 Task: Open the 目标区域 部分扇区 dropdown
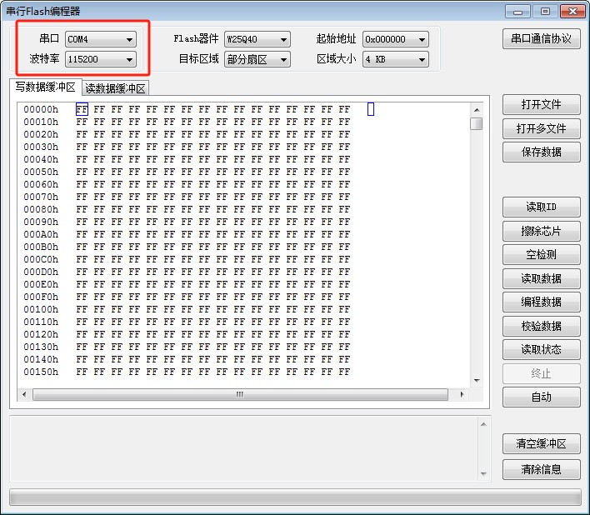coord(257,59)
